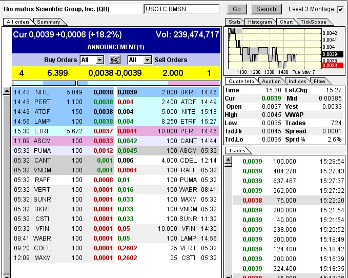This screenshot has width=348, height=278.
Task: Click the Vol: 239,474,717 header value
Action: tap(187, 35)
